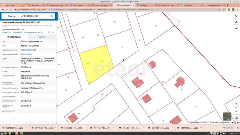Open the Linux start menu in taskbar
The width and height of the screenshot is (240, 135).
(x=2, y=133)
